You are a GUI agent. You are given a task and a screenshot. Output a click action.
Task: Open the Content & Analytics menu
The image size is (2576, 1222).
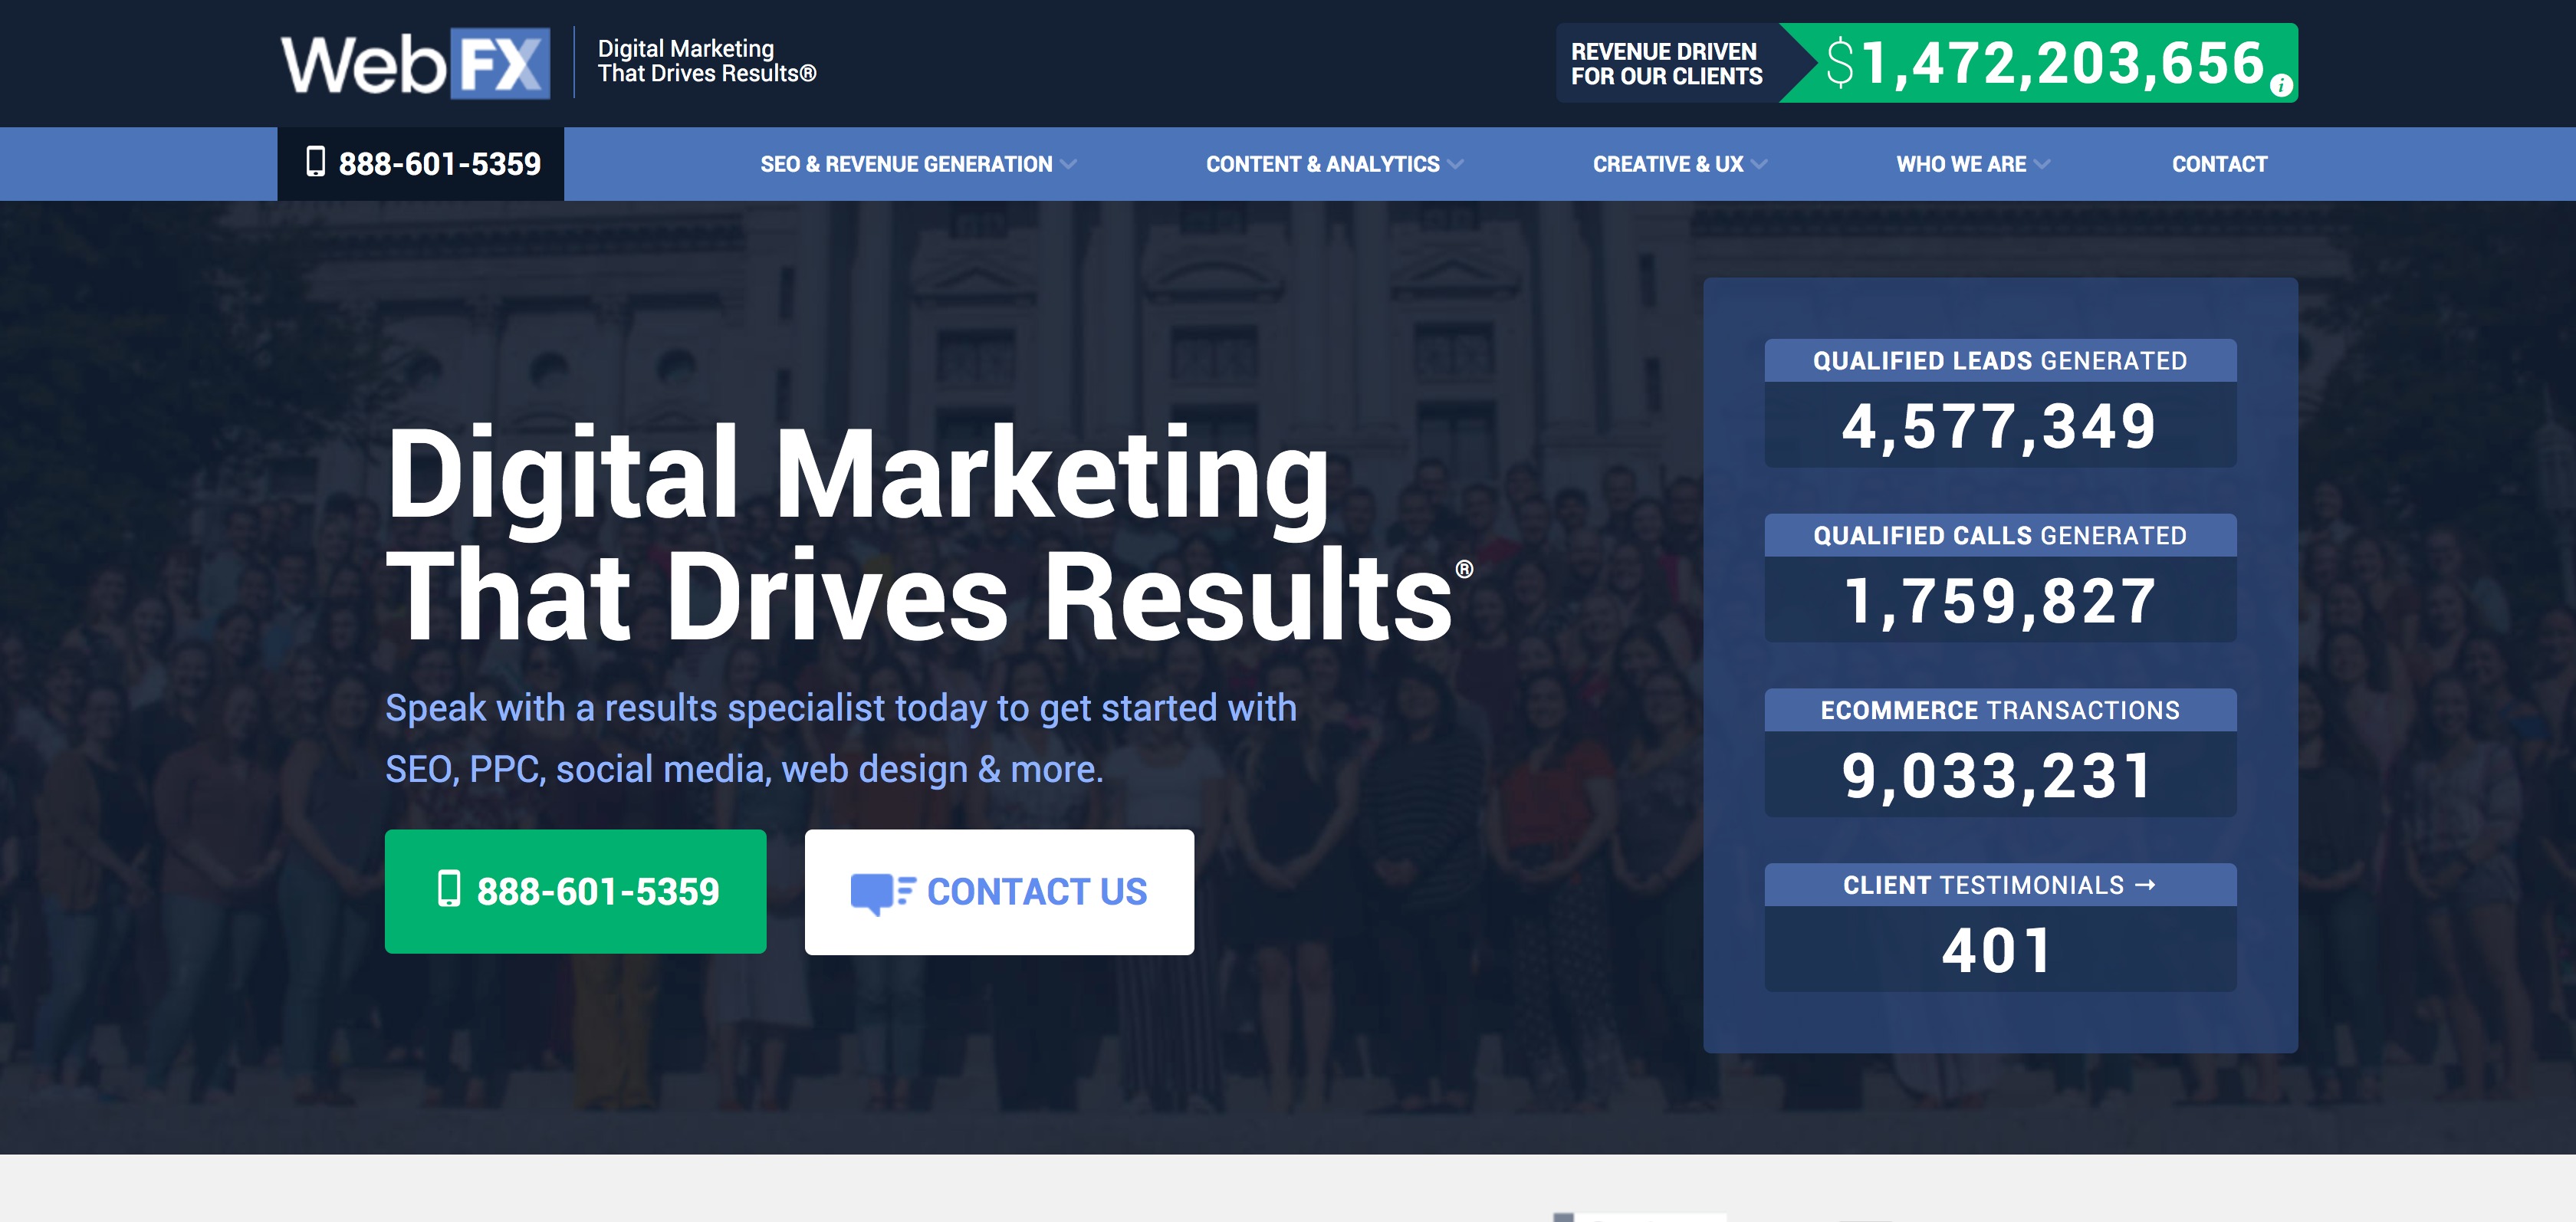click(1322, 164)
